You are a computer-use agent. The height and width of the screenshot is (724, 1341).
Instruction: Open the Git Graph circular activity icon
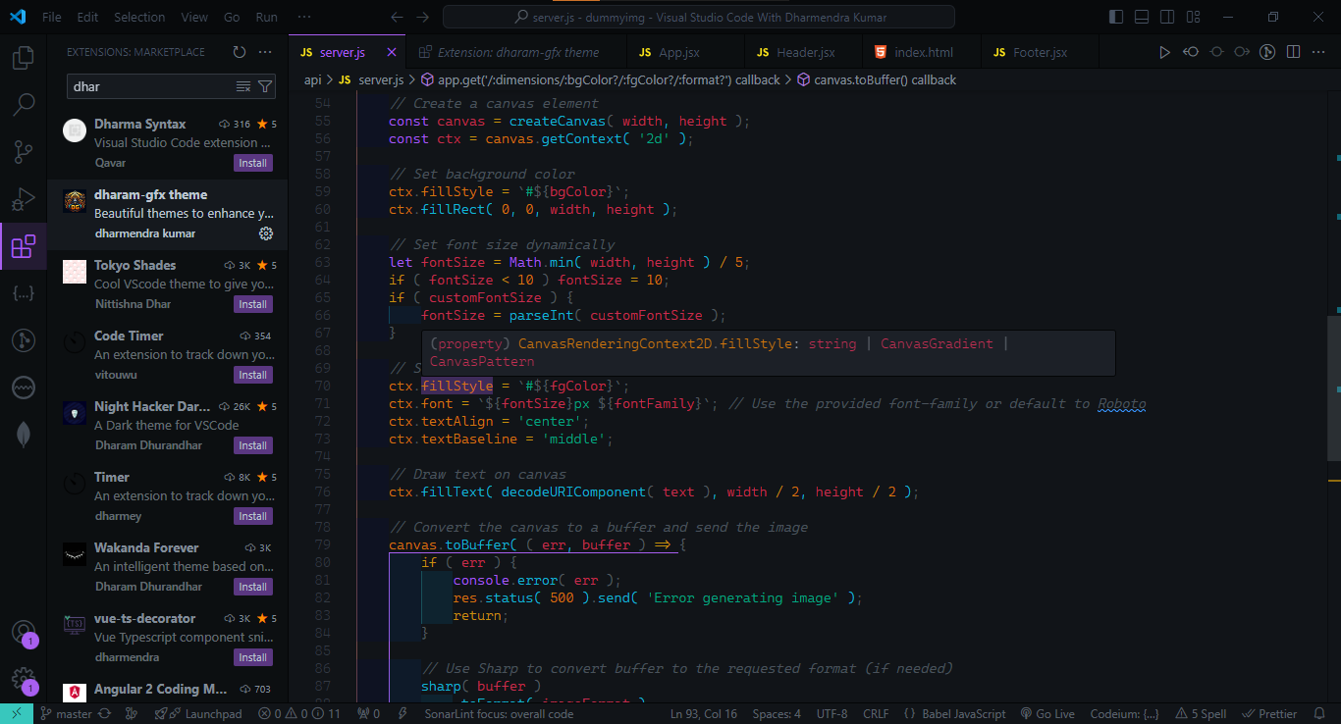(24, 340)
